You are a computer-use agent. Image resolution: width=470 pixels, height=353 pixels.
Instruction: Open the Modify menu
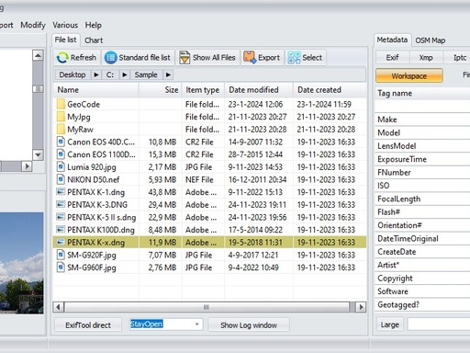(33, 25)
